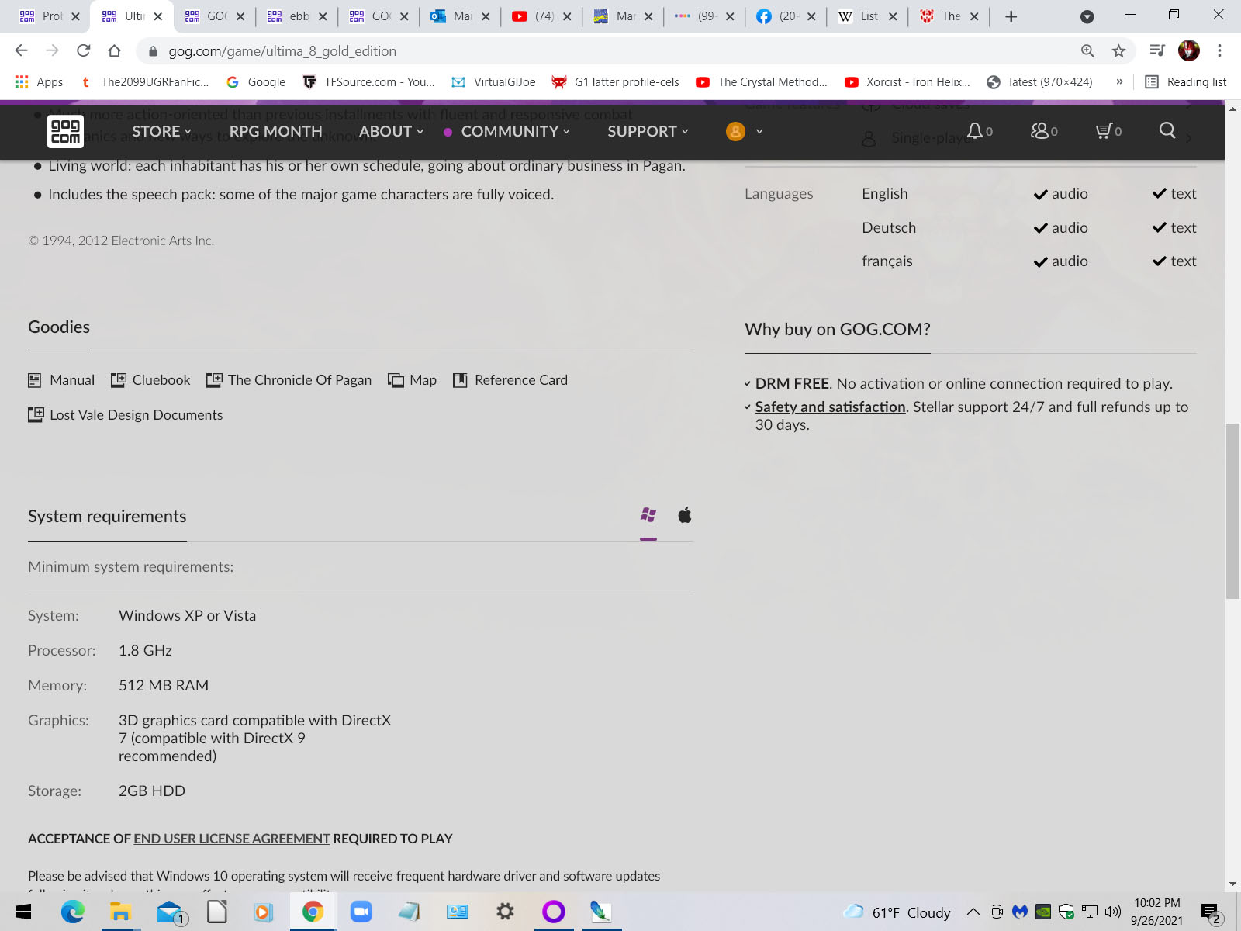The height and width of the screenshot is (931, 1241).
Task: Open the GOG search magnifier icon
Action: coord(1167,130)
